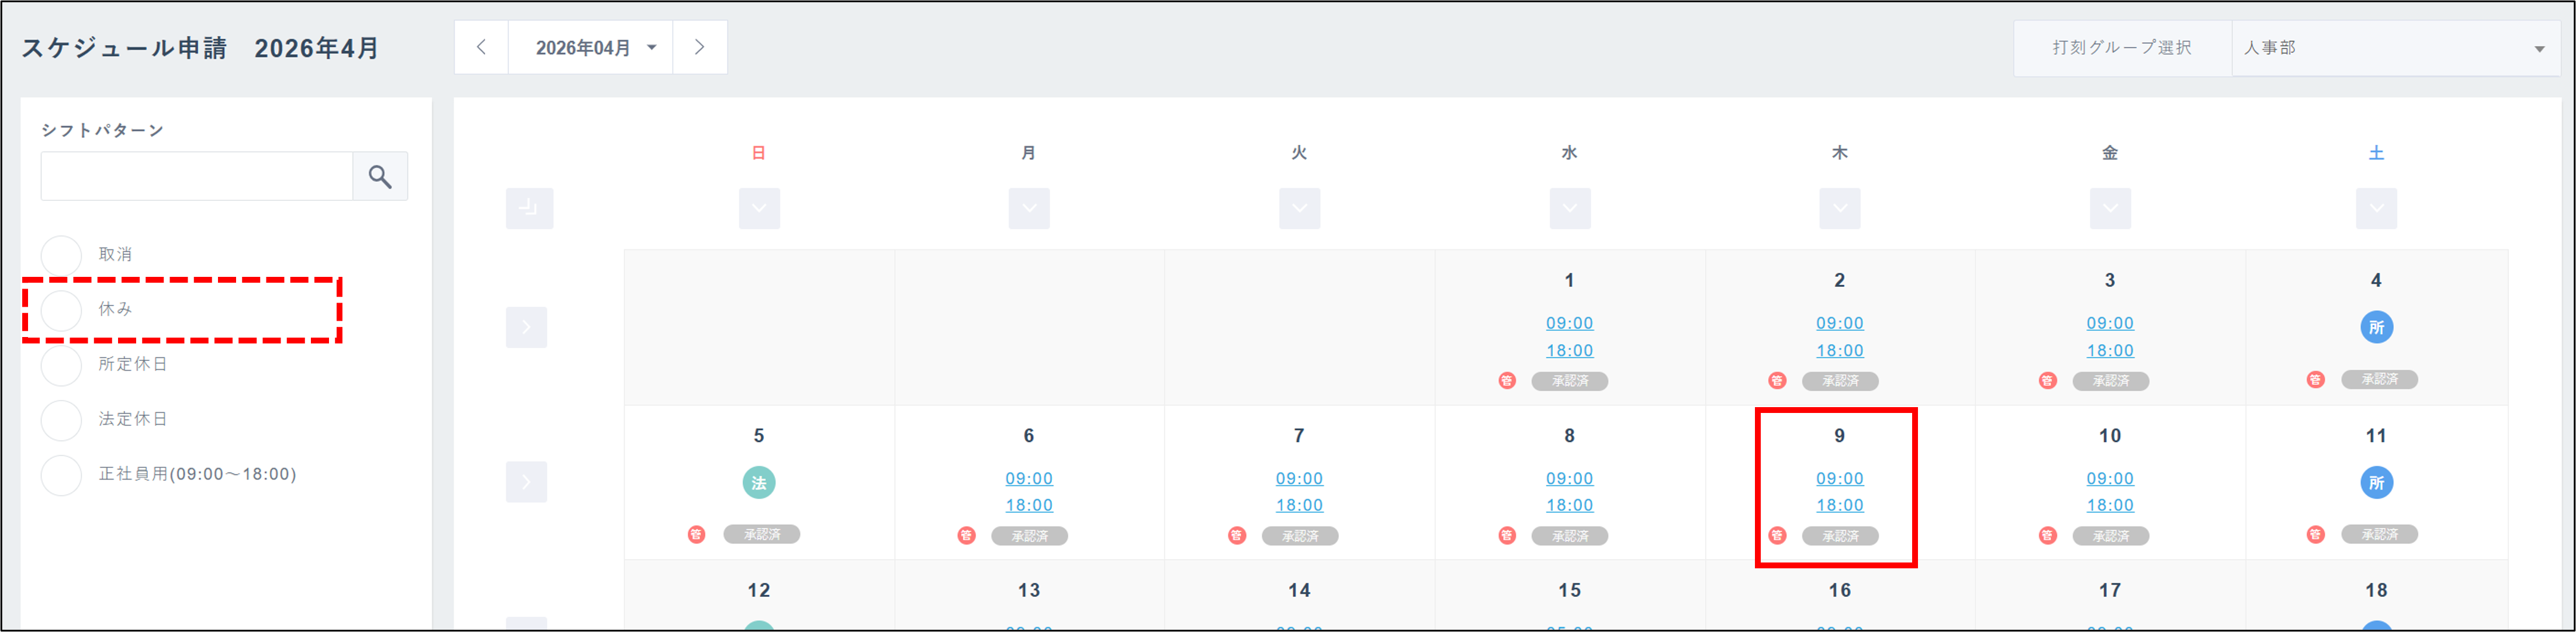
Task: Select the 取消 radio option
Action: click(x=62, y=255)
